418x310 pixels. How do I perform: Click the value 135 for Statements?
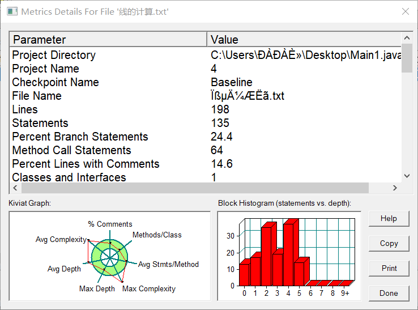pyautogui.click(x=220, y=123)
